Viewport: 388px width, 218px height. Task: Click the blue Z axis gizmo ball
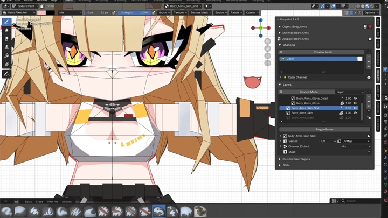click(261, 20)
